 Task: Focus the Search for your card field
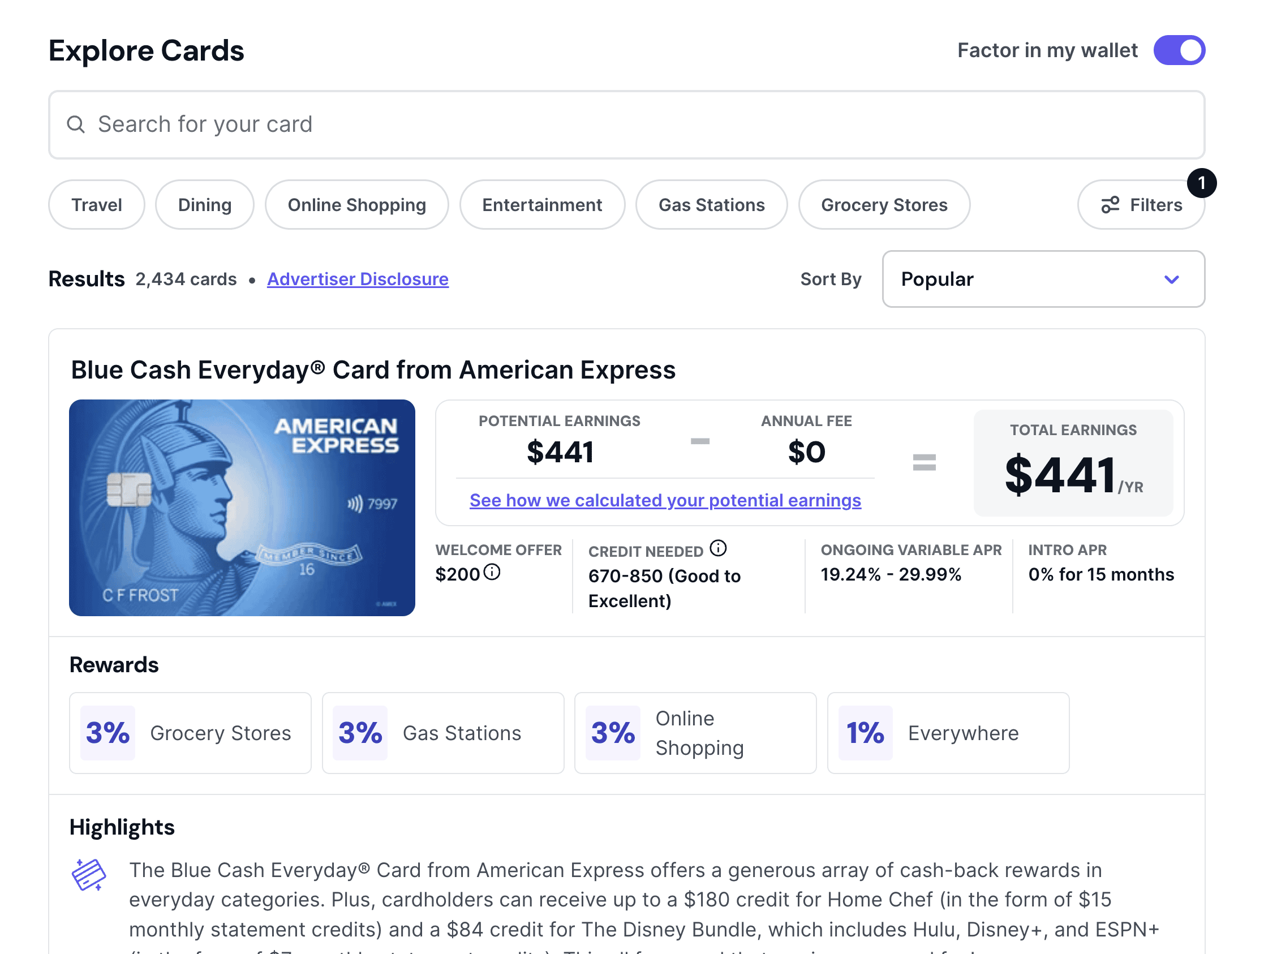coord(627,124)
